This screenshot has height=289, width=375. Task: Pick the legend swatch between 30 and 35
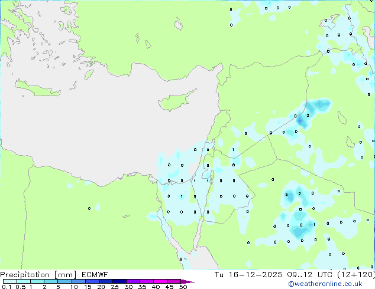(x=132, y=281)
